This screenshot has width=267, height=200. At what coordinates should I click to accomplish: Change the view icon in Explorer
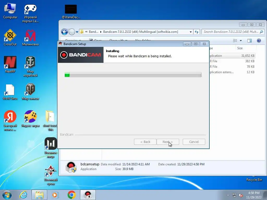coord(235,40)
